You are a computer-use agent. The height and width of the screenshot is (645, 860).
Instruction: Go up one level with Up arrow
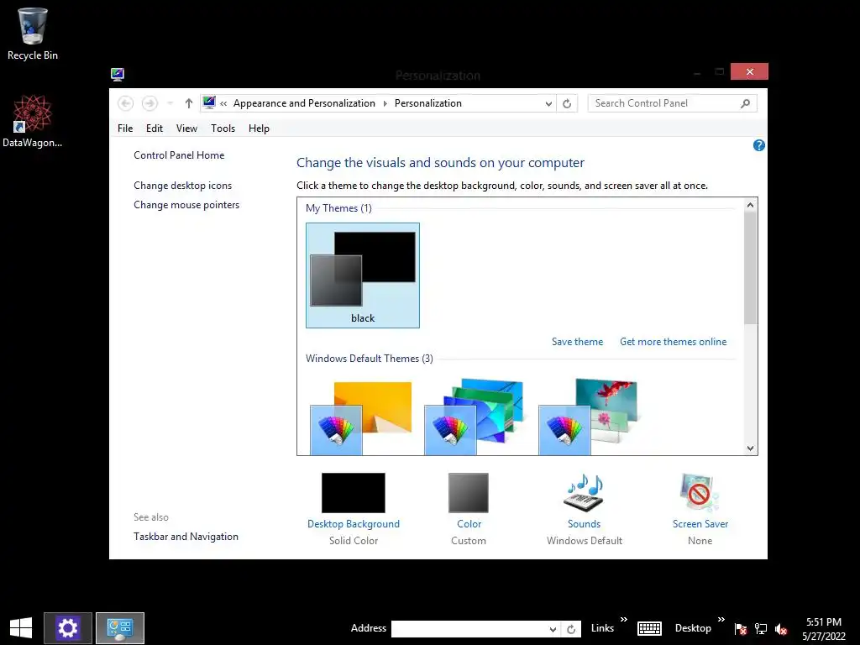(x=189, y=103)
